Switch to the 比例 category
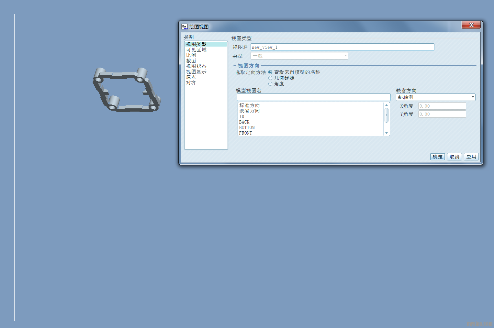The image size is (494, 328). (191, 55)
